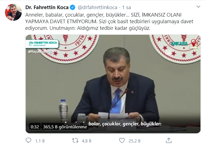Click the 4,8 B retweet count
This screenshot has height=146, width=206.
pyautogui.click(x=87, y=141)
